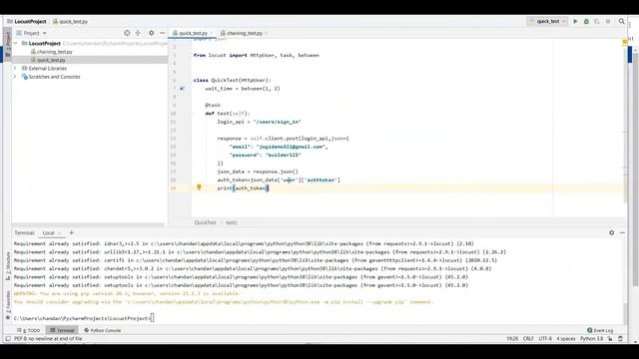Click Expand/Collapse All icon in Project panel

[x=138, y=33]
